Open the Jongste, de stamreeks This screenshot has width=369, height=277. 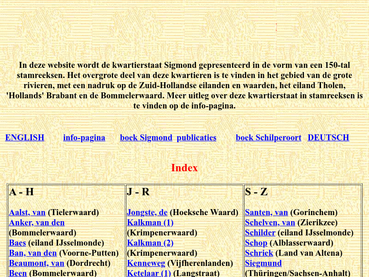tap(147, 212)
